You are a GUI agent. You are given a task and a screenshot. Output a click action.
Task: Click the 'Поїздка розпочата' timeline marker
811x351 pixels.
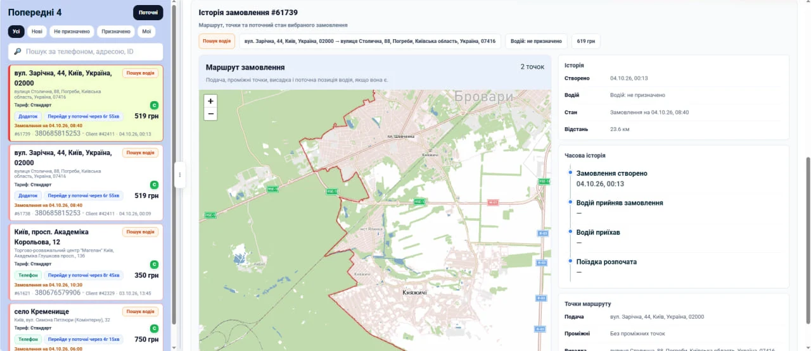tap(570, 261)
